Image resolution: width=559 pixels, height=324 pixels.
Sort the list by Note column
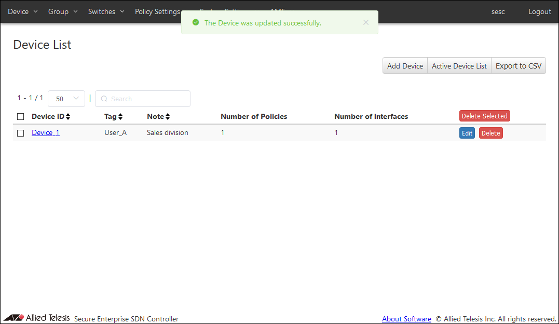[x=168, y=117]
